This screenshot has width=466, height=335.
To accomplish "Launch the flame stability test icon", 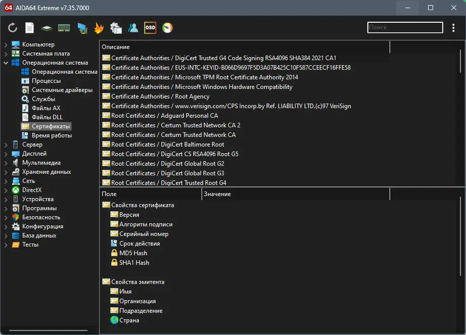I will click(99, 28).
